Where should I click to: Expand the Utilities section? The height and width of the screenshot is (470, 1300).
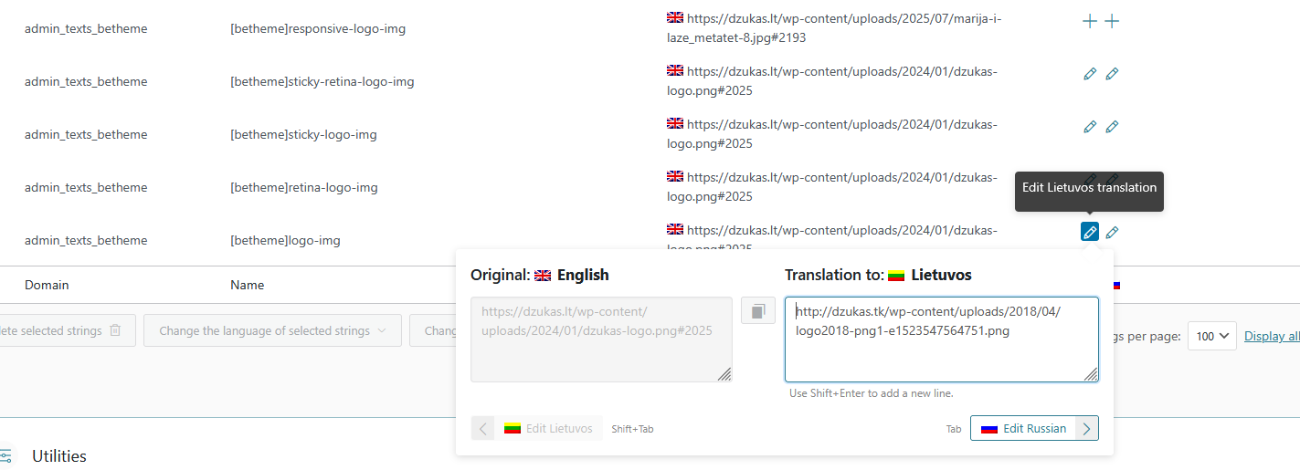click(59, 456)
